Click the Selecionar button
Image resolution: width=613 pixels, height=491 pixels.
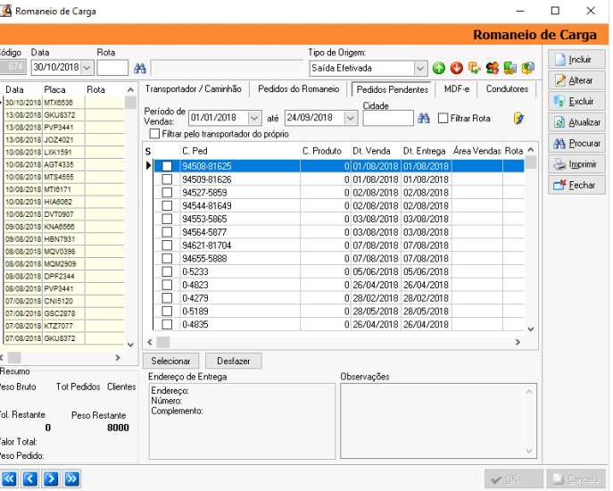click(170, 361)
